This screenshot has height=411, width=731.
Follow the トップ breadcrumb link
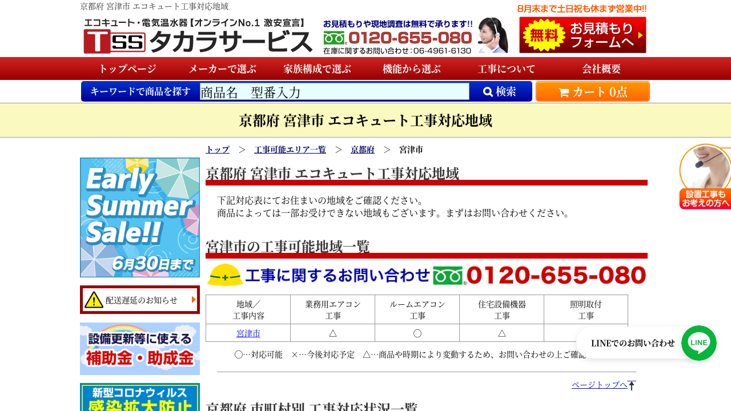pyautogui.click(x=218, y=150)
